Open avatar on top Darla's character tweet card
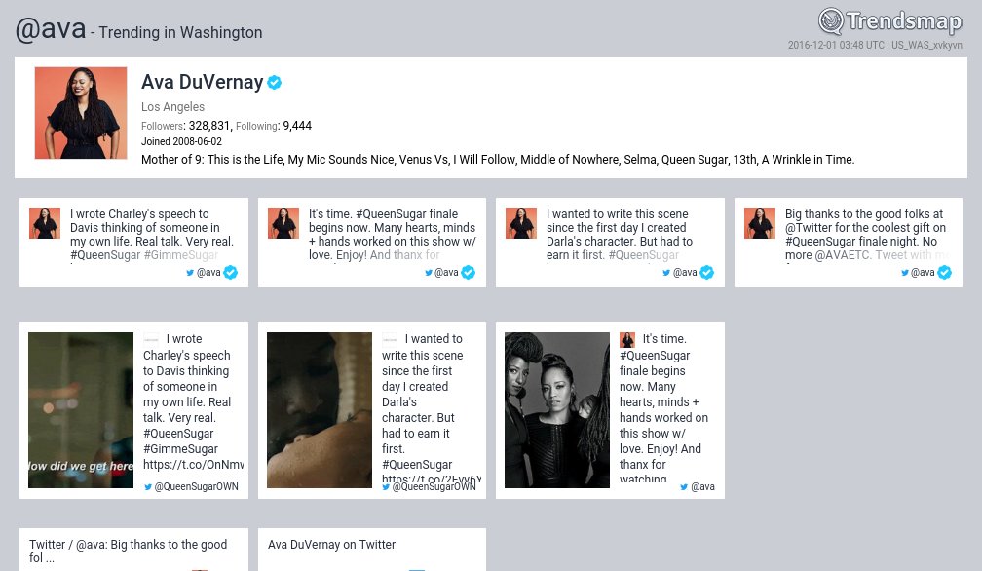982x571 pixels. pos(521,223)
